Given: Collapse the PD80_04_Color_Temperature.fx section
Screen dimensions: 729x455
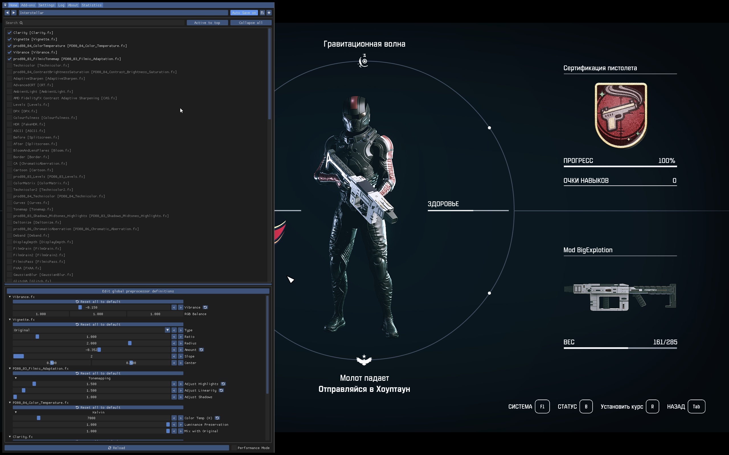Looking at the screenshot, I should 10,403.
